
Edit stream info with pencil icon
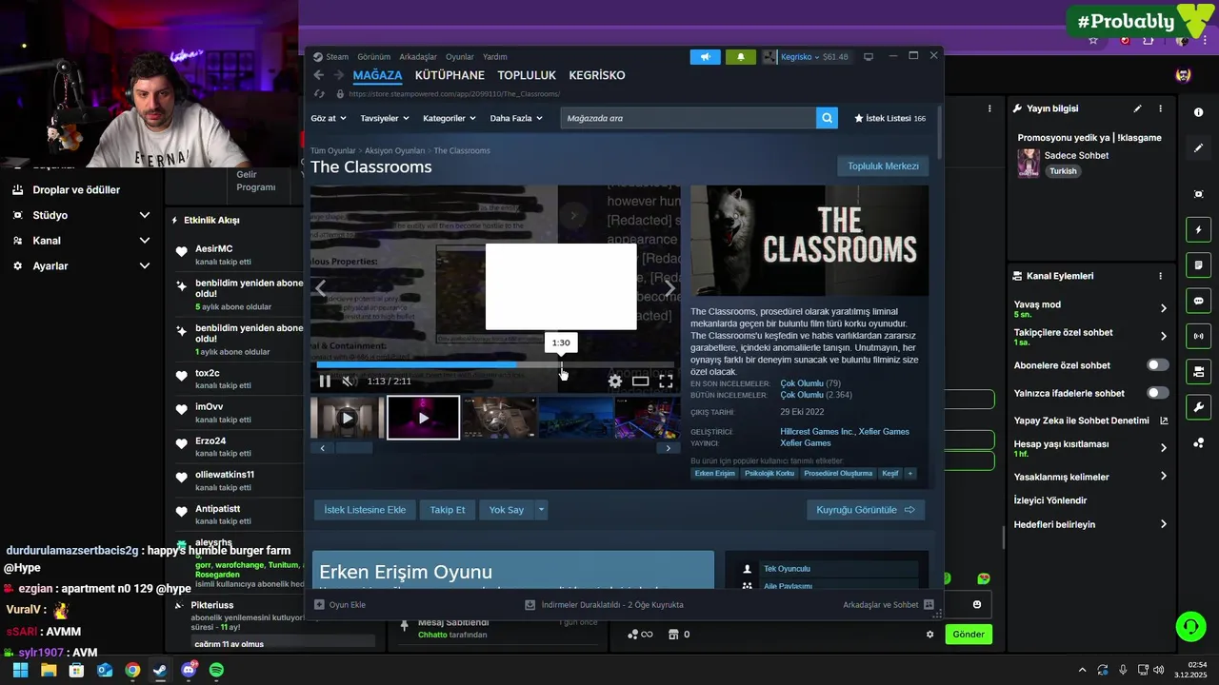tap(1137, 108)
